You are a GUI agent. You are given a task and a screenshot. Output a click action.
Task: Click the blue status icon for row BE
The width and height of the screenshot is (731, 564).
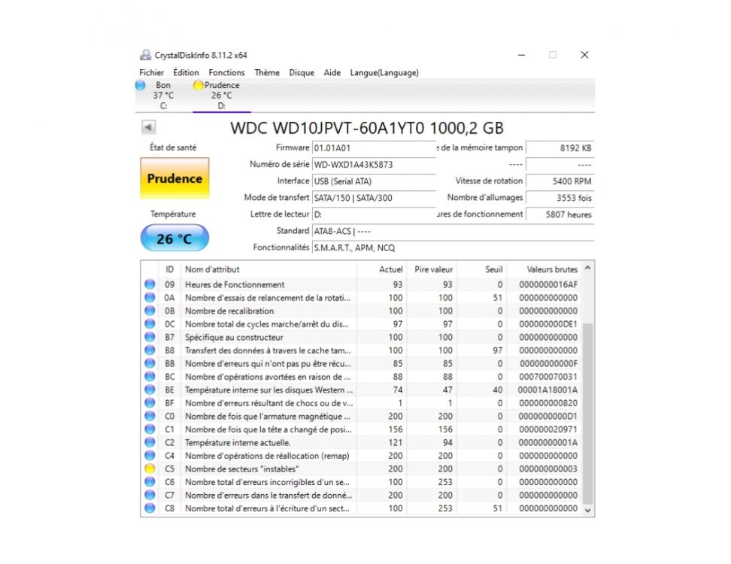150,390
